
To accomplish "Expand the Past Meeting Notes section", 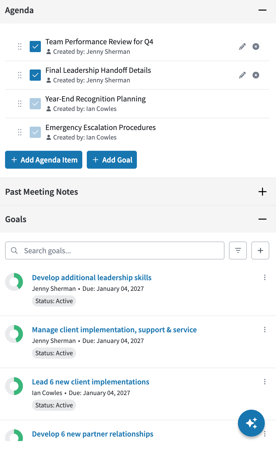I will click(x=263, y=192).
